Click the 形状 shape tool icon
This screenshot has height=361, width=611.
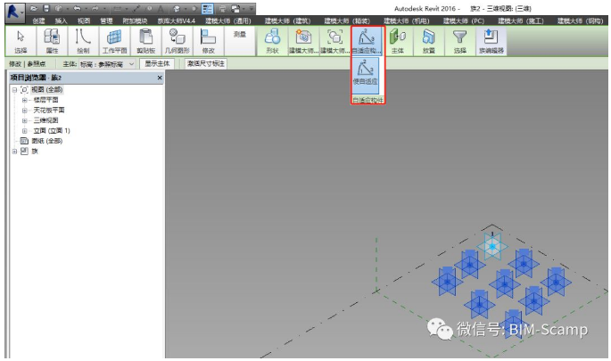click(x=272, y=39)
